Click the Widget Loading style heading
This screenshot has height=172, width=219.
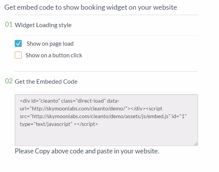(43, 25)
